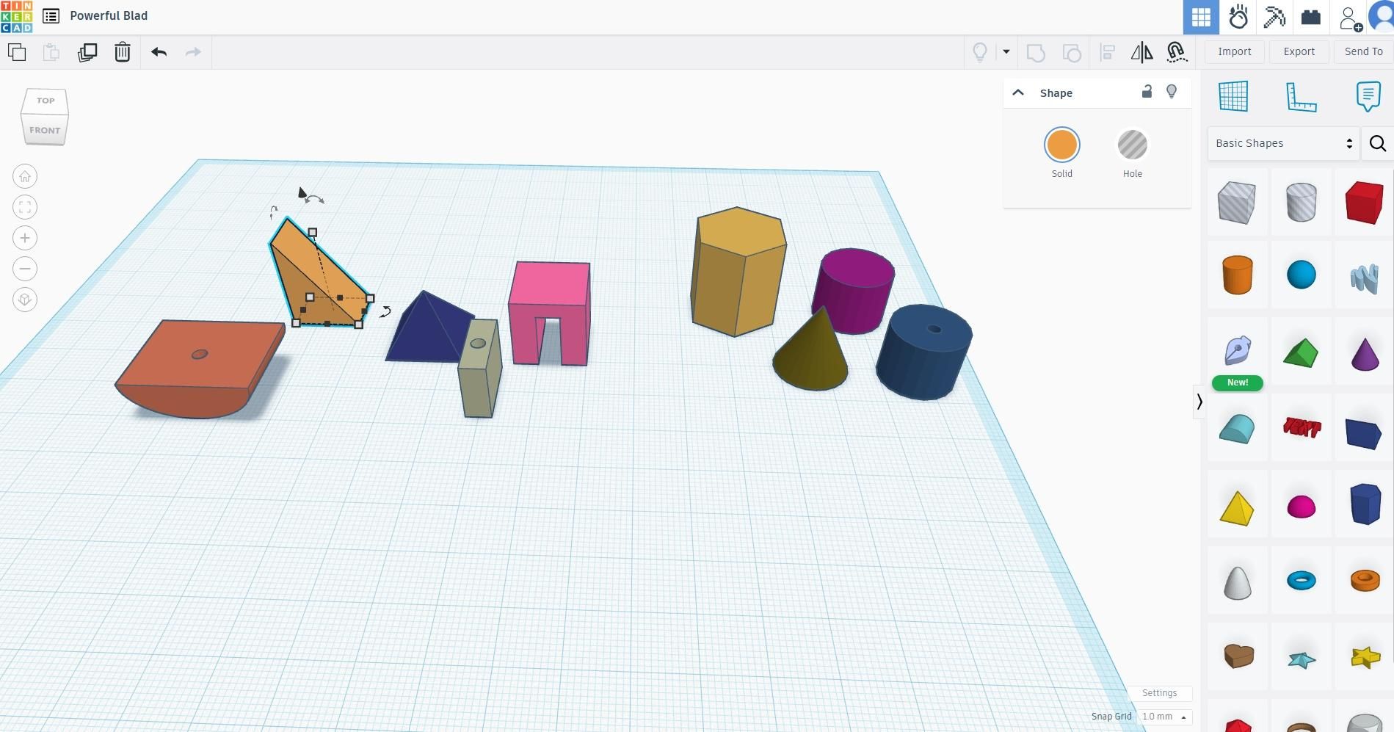Click the invite collaborator icon

coord(1349,18)
